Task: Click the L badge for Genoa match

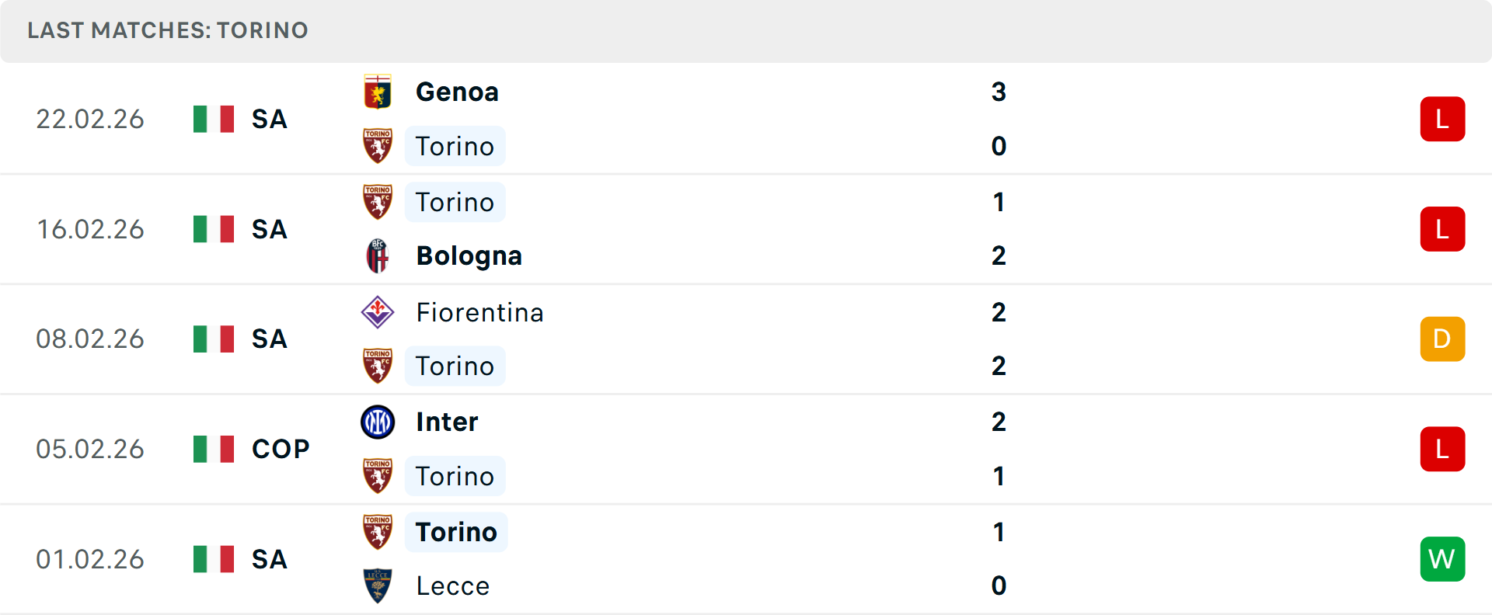Action: pos(1442,120)
